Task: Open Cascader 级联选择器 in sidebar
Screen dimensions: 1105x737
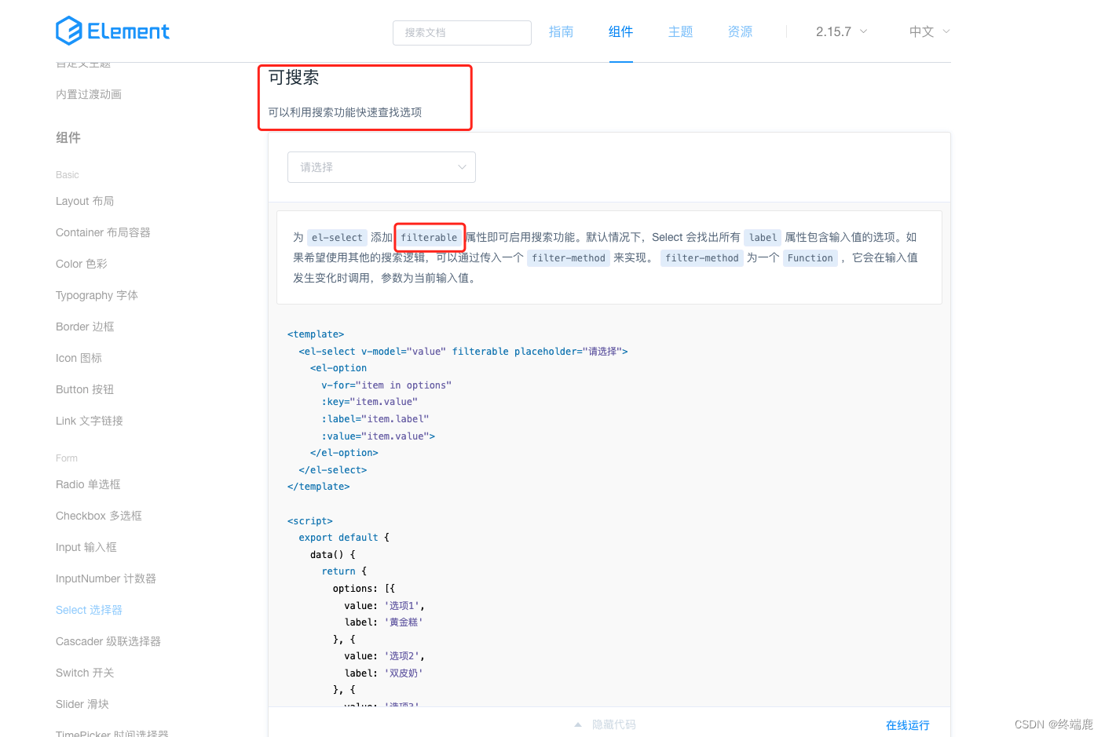Action: tap(108, 641)
